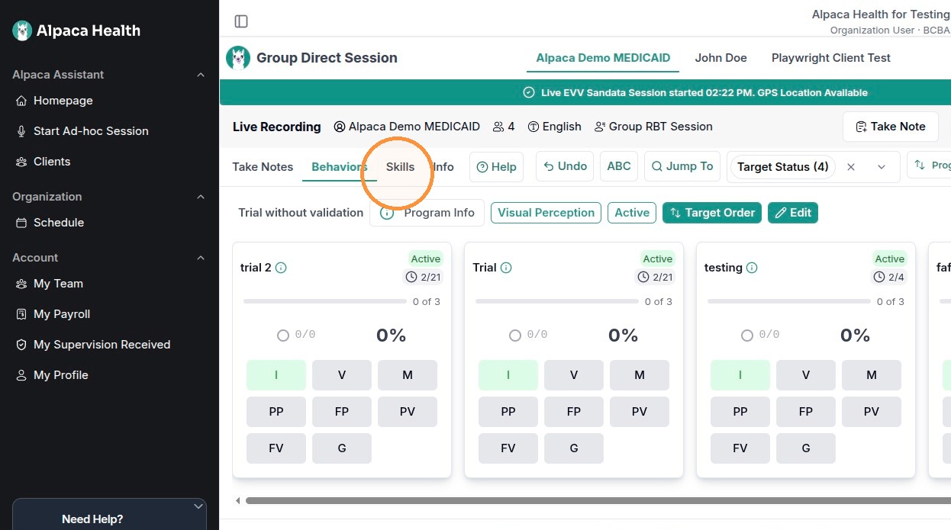
Task: Click the clock date 2/4 on testing card
Action: coord(889,277)
